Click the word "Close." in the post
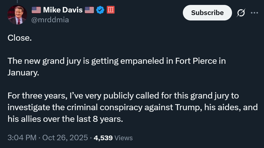264x148 pixels. pos(20,38)
